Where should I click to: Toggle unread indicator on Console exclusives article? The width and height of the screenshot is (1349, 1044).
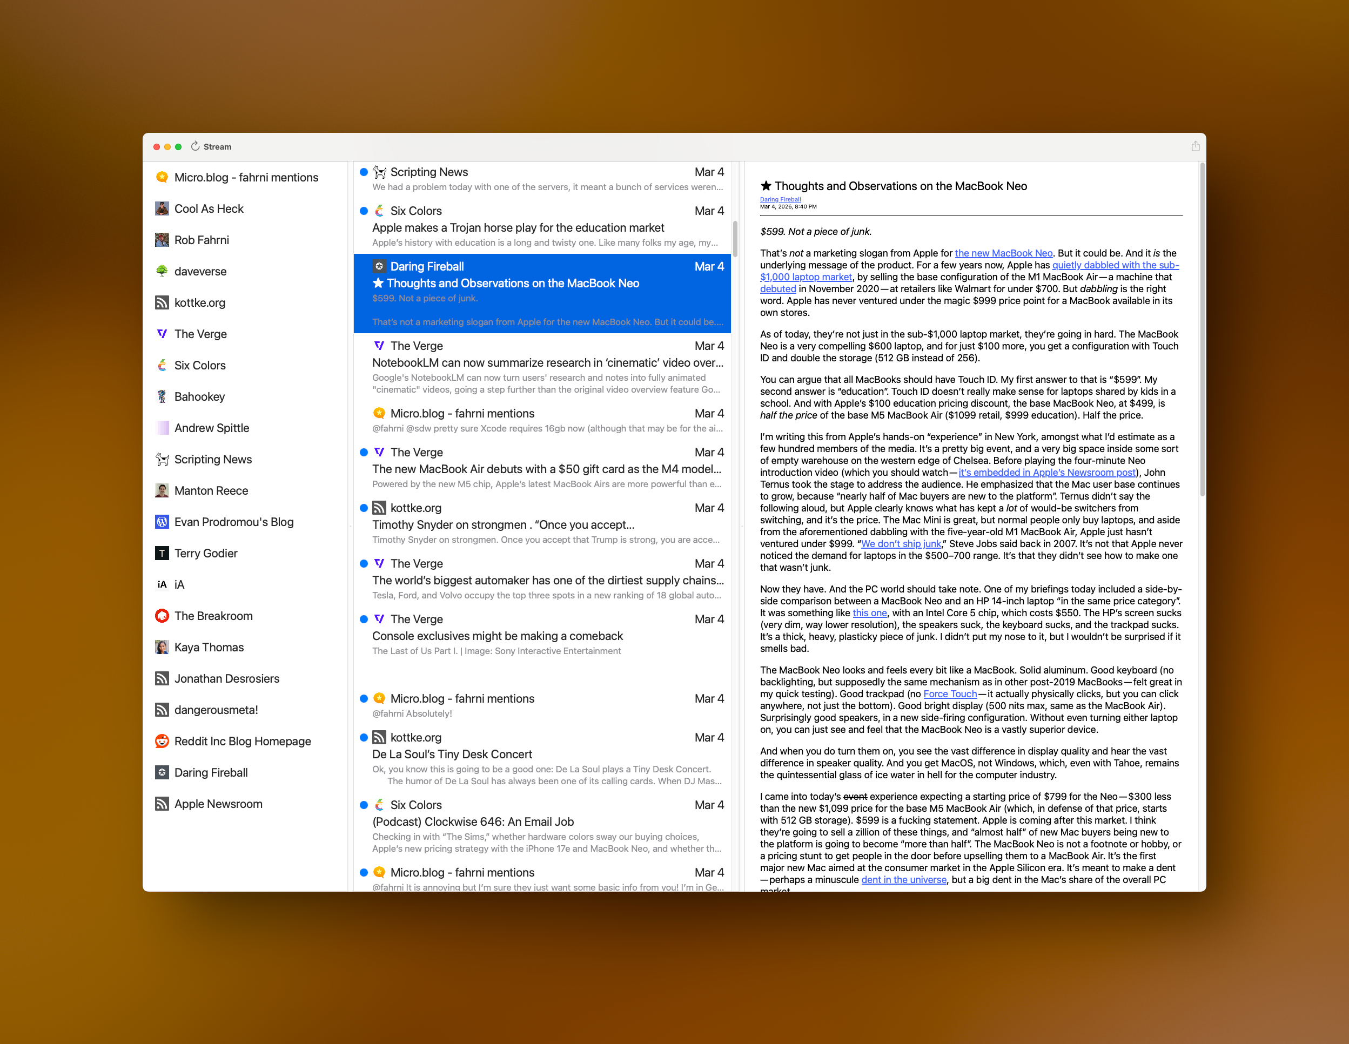364,618
